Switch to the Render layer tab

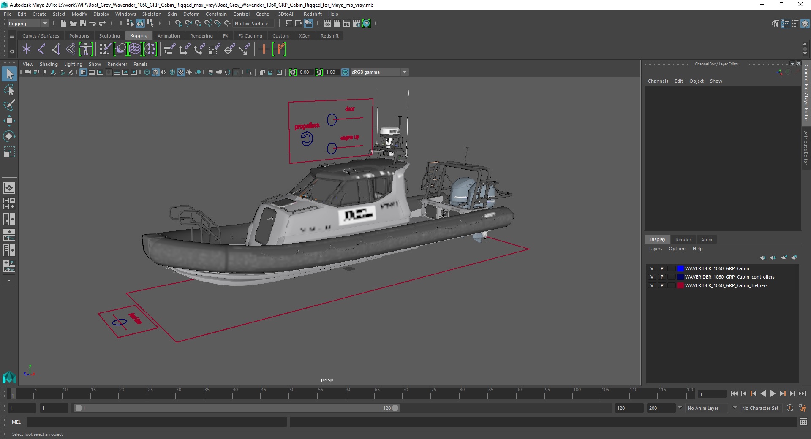683,239
